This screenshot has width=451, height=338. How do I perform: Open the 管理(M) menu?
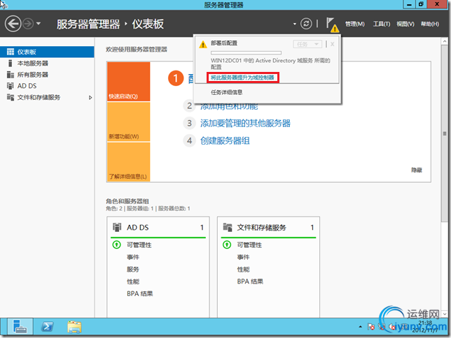[354, 24]
